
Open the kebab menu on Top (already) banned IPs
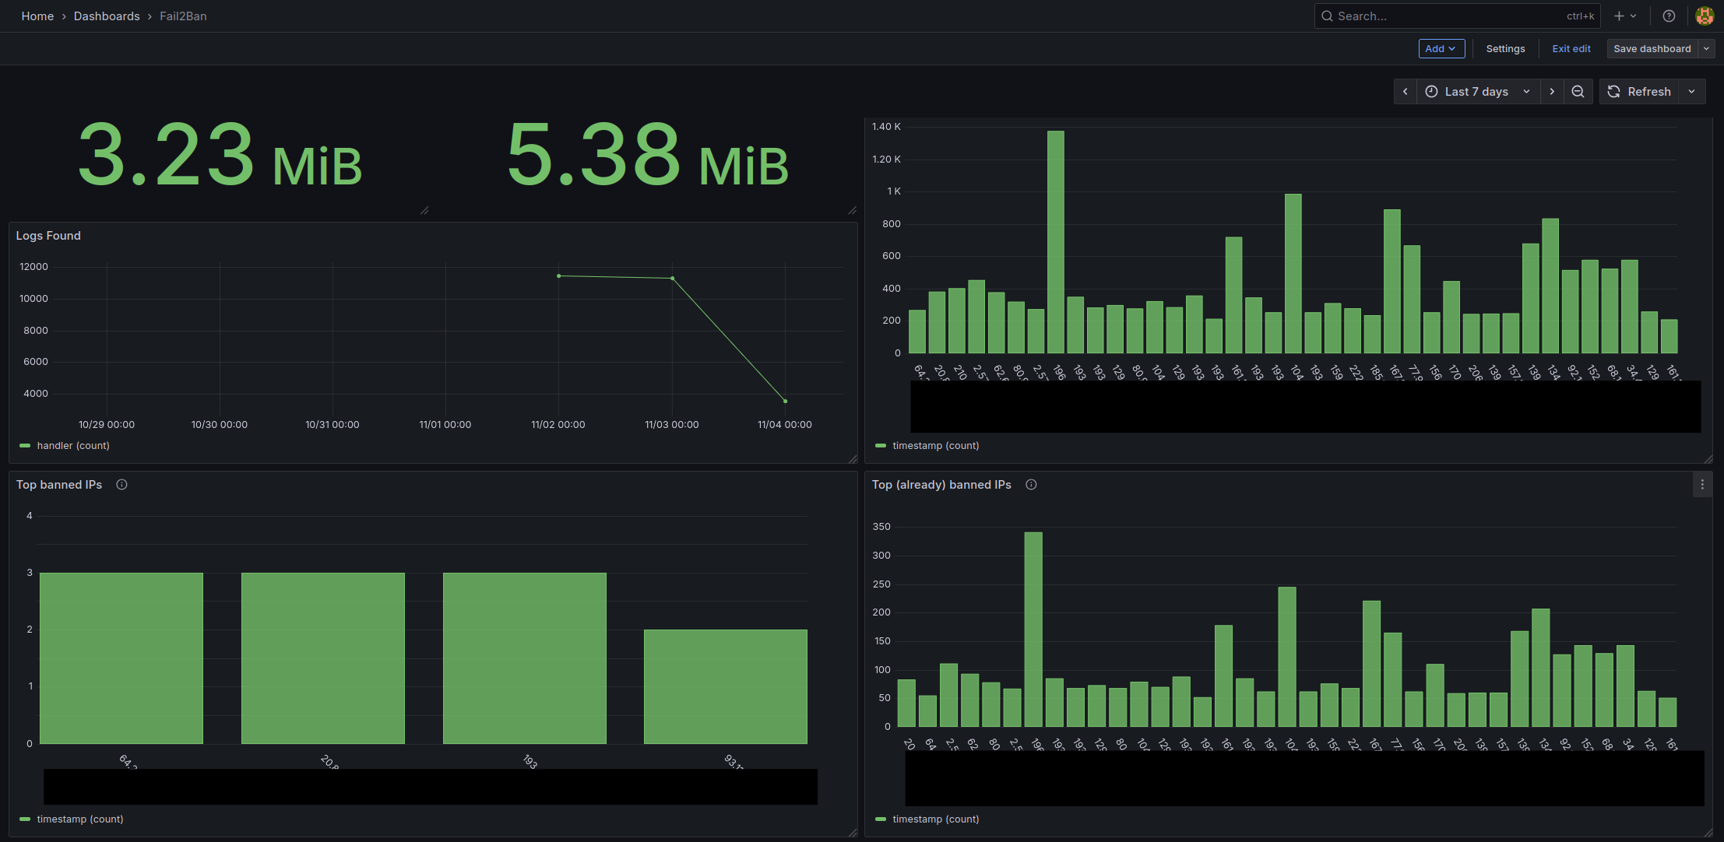pyautogui.click(x=1702, y=484)
